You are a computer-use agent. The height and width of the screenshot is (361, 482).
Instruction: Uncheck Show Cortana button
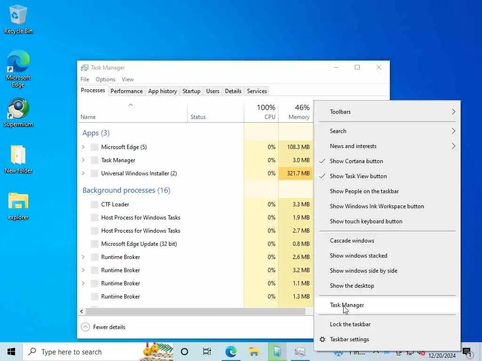[387, 161]
